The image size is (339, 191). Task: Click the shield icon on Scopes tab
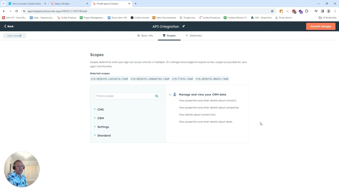164,35
